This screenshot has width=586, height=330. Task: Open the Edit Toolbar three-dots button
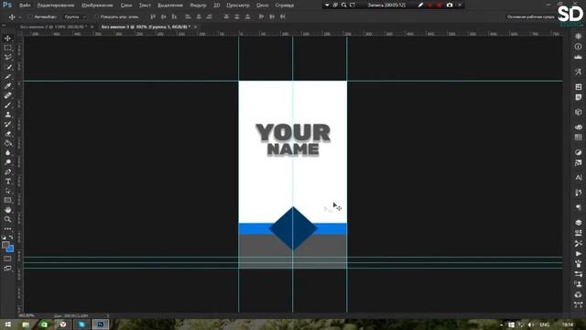point(8,229)
